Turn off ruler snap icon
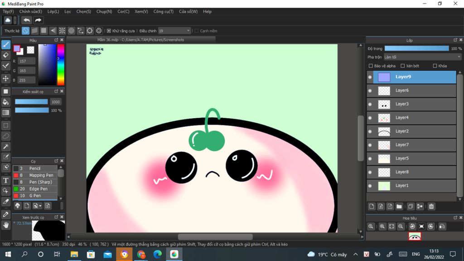The width and height of the screenshot is (464, 261). click(x=25, y=30)
